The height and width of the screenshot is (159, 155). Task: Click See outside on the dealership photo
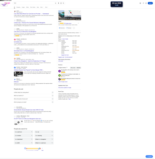tap(78, 19)
